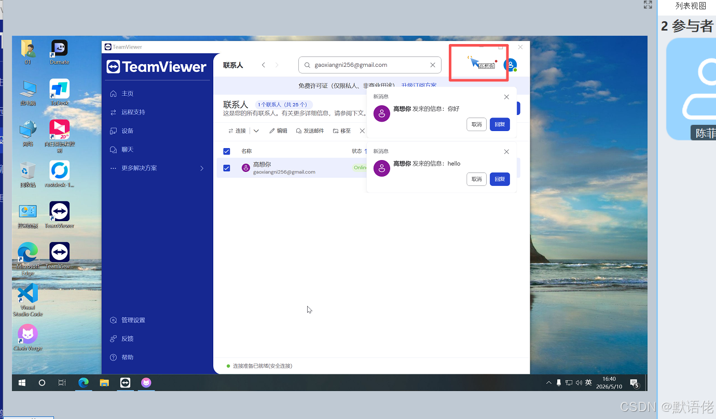Click 回复 on the hello message

(x=500, y=179)
